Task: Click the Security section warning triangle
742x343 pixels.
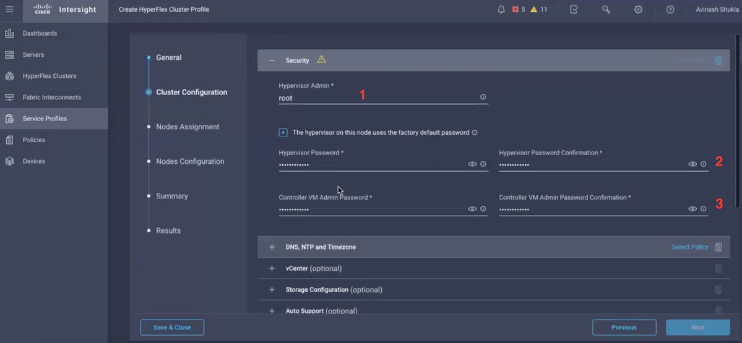Action: 321,59
